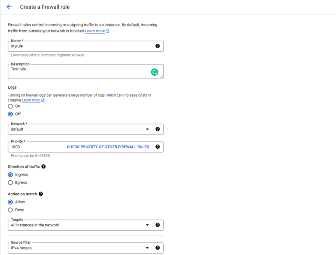This screenshot has height=255, width=336.
Task: Click the 'default' network value
Action: coord(17,129)
